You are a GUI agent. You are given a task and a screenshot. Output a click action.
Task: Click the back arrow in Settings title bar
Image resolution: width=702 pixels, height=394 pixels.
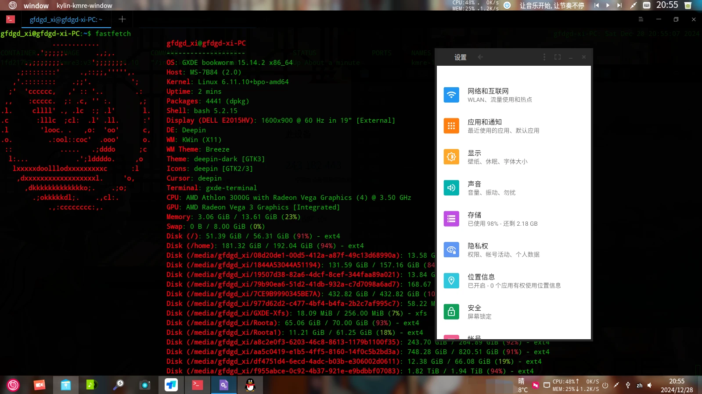pyautogui.click(x=480, y=57)
